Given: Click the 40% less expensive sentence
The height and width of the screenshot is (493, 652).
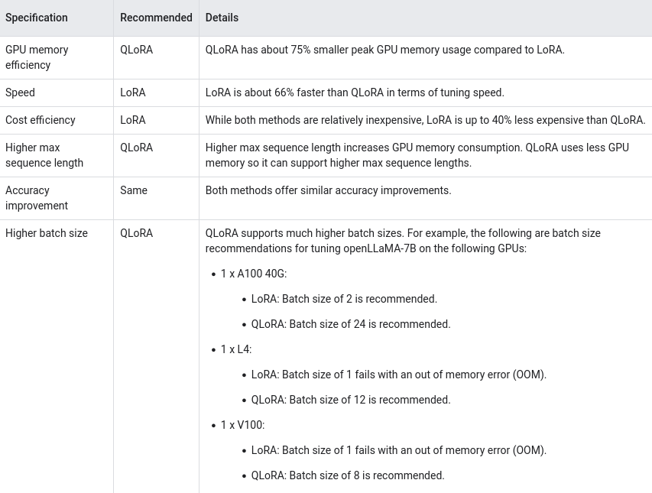Looking at the screenshot, I should pos(425,120).
